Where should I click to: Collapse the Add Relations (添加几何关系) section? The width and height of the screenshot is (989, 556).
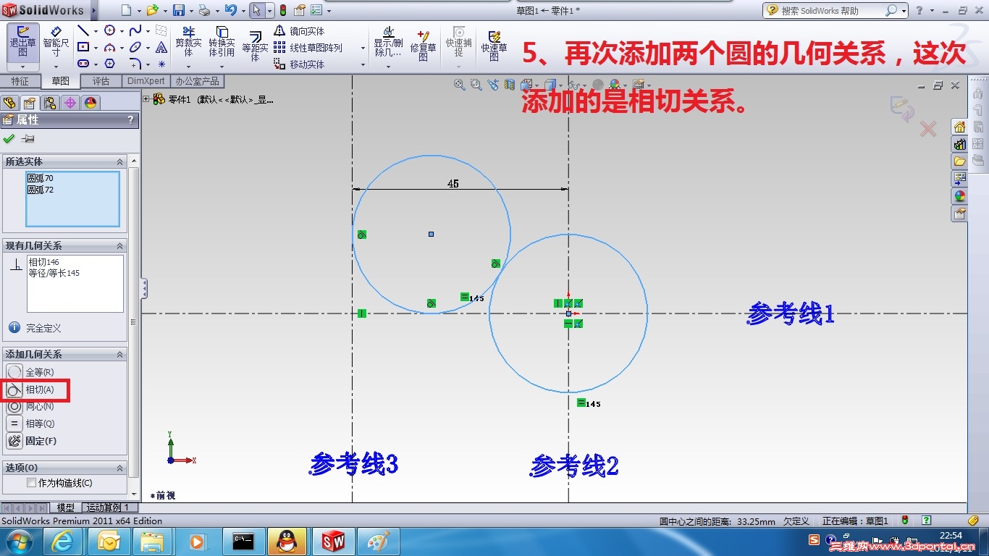click(120, 355)
